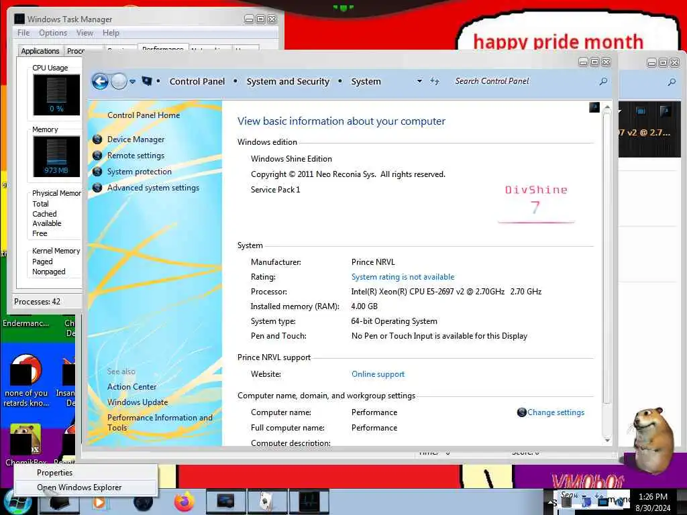
Task: Open Advanced system settings
Action: tap(154, 188)
